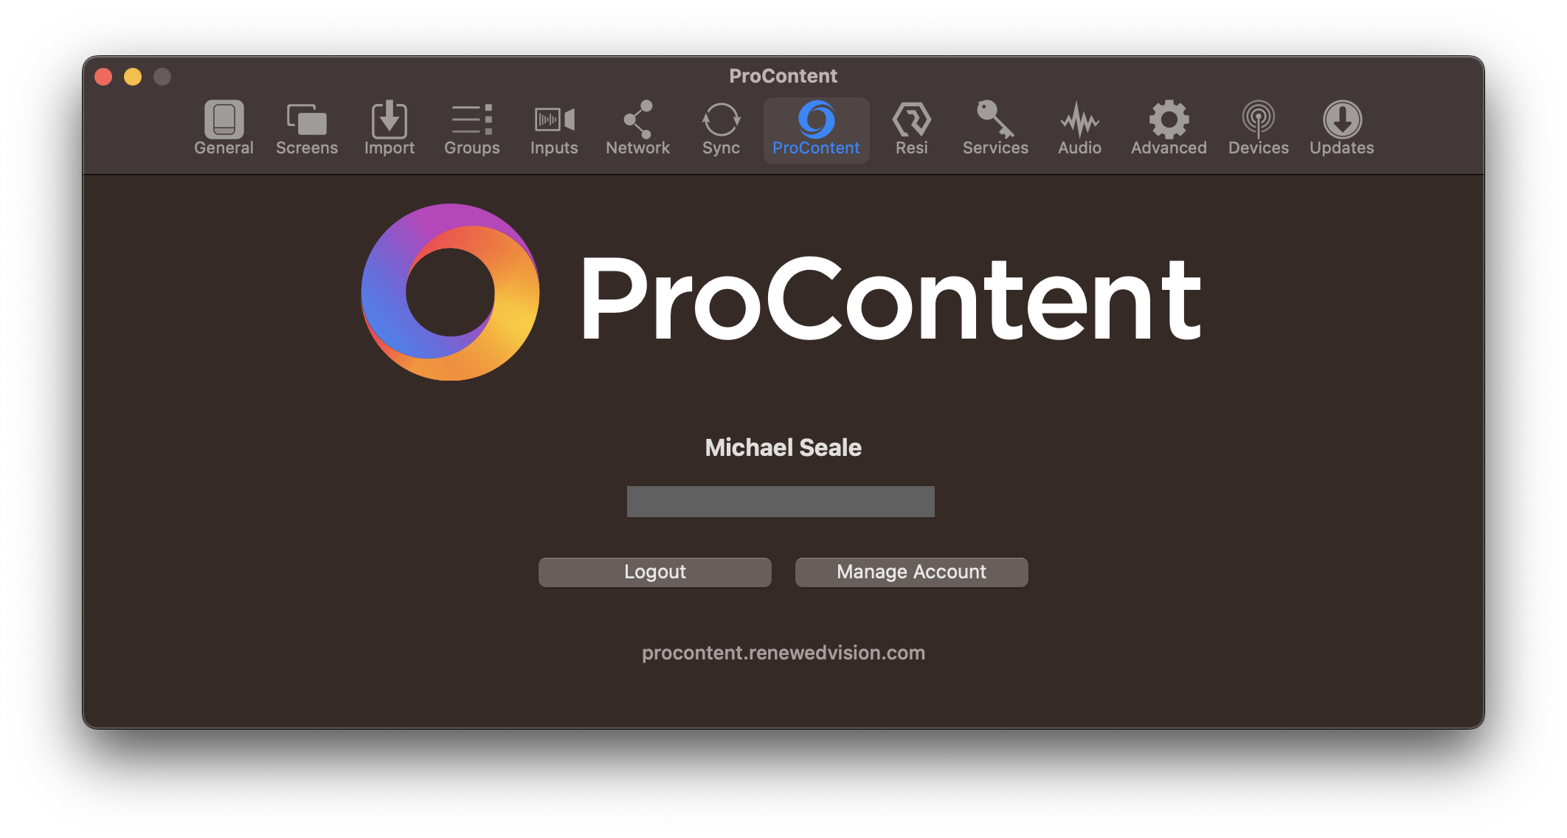Open the Network preferences pane
Screen dimensions: 1567x838
[637, 129]
